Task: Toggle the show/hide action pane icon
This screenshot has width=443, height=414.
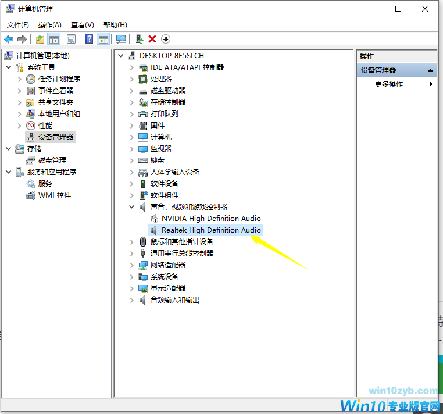Action: click(x=103, y=39)
